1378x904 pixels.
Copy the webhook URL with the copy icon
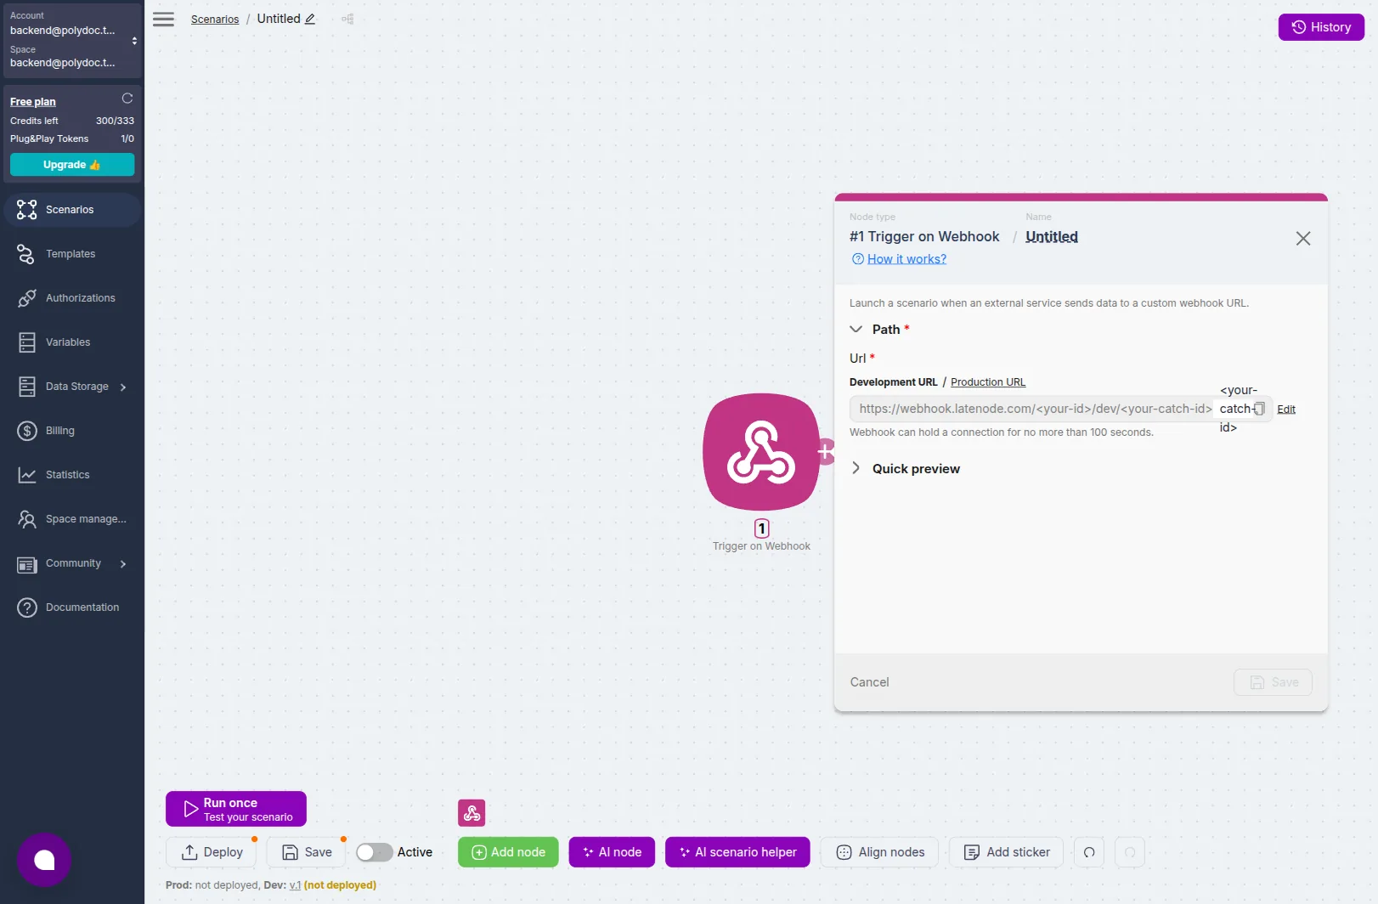click(1259, 409)
